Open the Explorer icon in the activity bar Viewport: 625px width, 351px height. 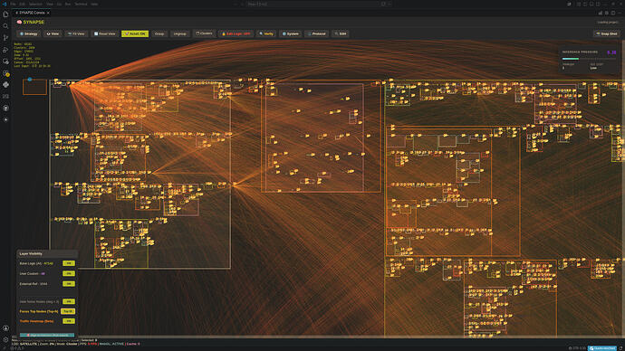(x=5, y=14)
